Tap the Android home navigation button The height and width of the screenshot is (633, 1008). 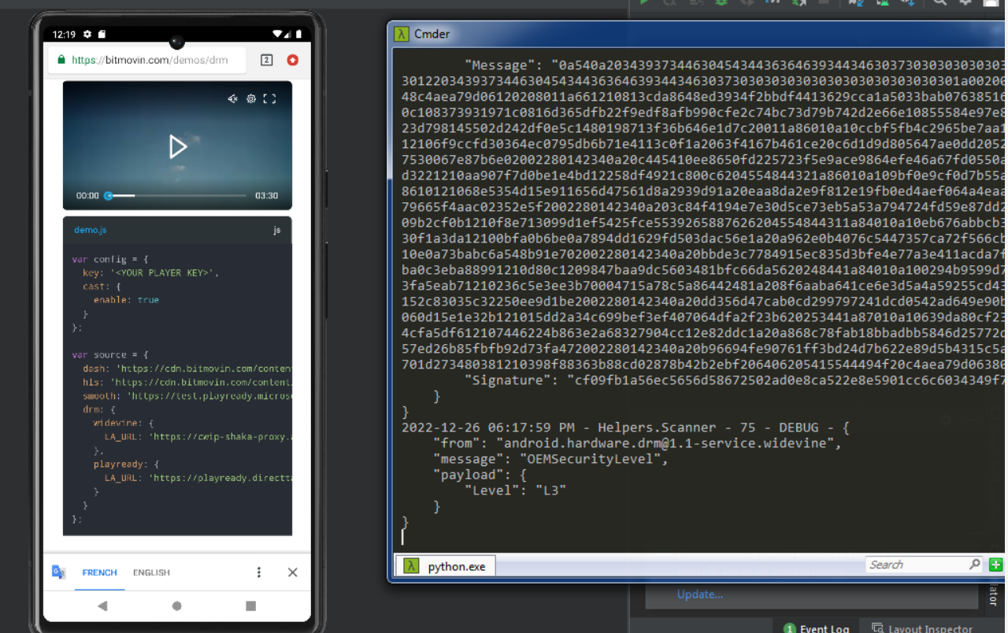[176, 606]
